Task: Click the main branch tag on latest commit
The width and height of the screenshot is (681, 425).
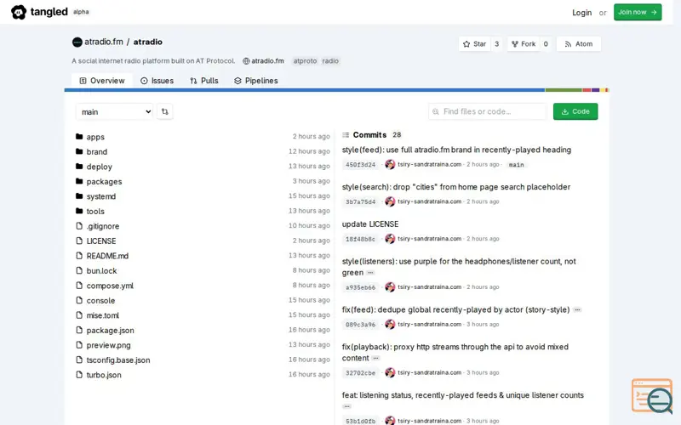Action: pyautogui.click(x=516, y=165)
